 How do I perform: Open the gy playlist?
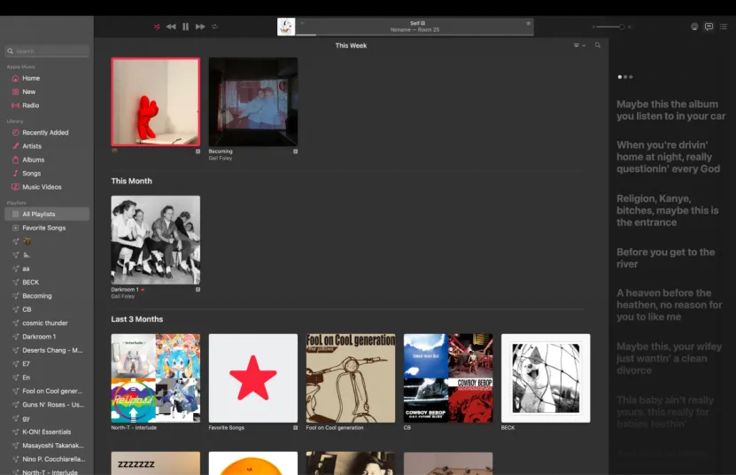(47, 418)
